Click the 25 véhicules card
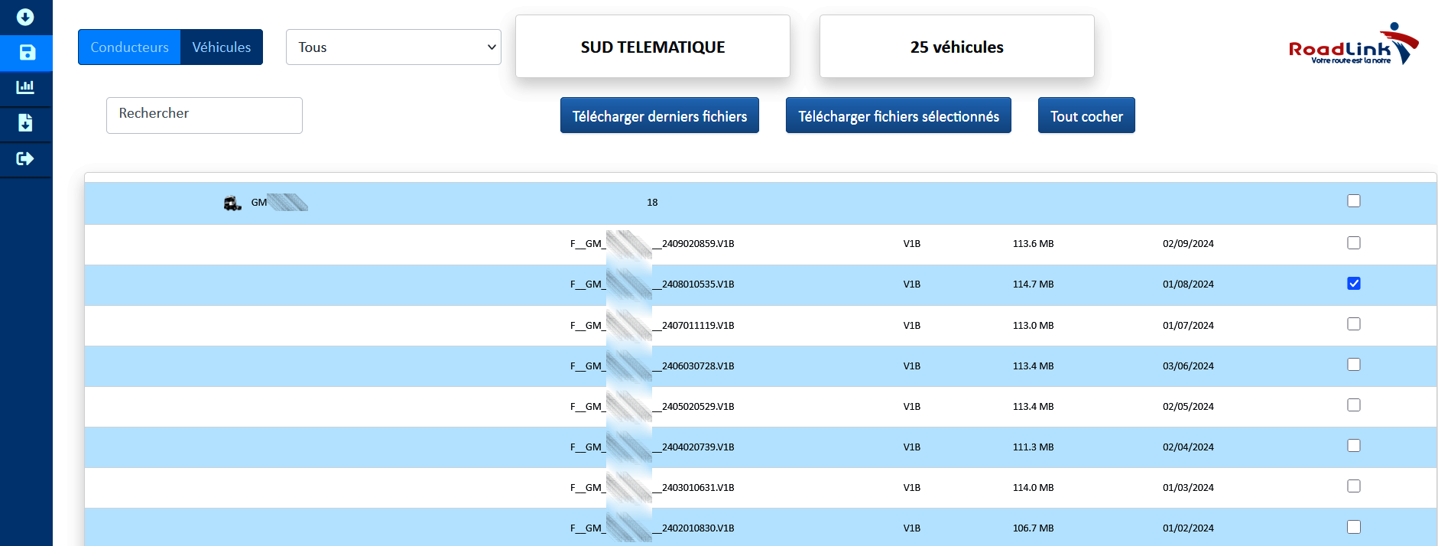The image size is (1438, 546). click(x=957, y=47)
